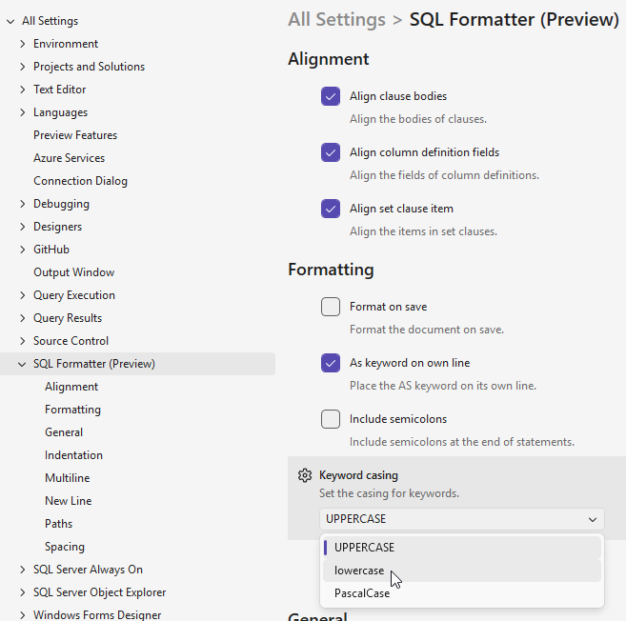Expand the SQL Server Always On node
The height and width of the screenshot is (621, 626).
pyautogui.click(x=22, y=570)
